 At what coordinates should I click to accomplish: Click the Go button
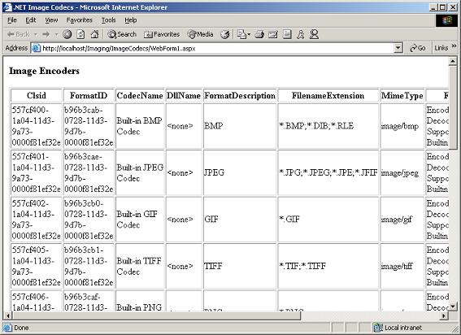coord(418,48)
